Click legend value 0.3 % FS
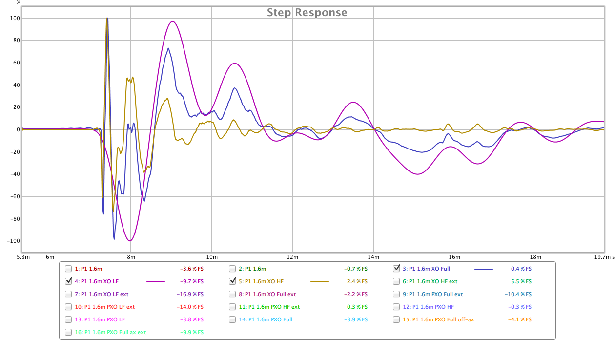This screenshot has width=615, height=340. (x=357, y=307)
